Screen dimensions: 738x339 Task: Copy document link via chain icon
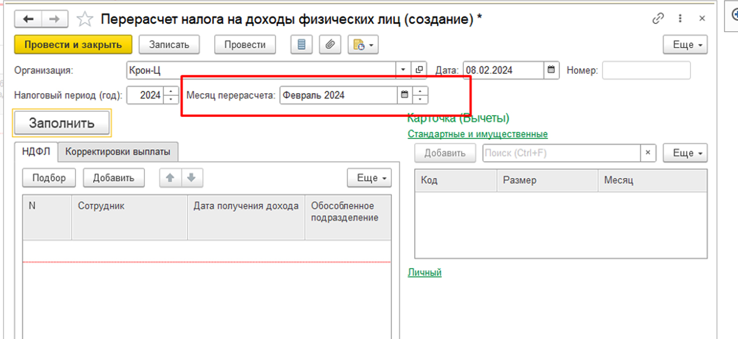click(658, 19)
